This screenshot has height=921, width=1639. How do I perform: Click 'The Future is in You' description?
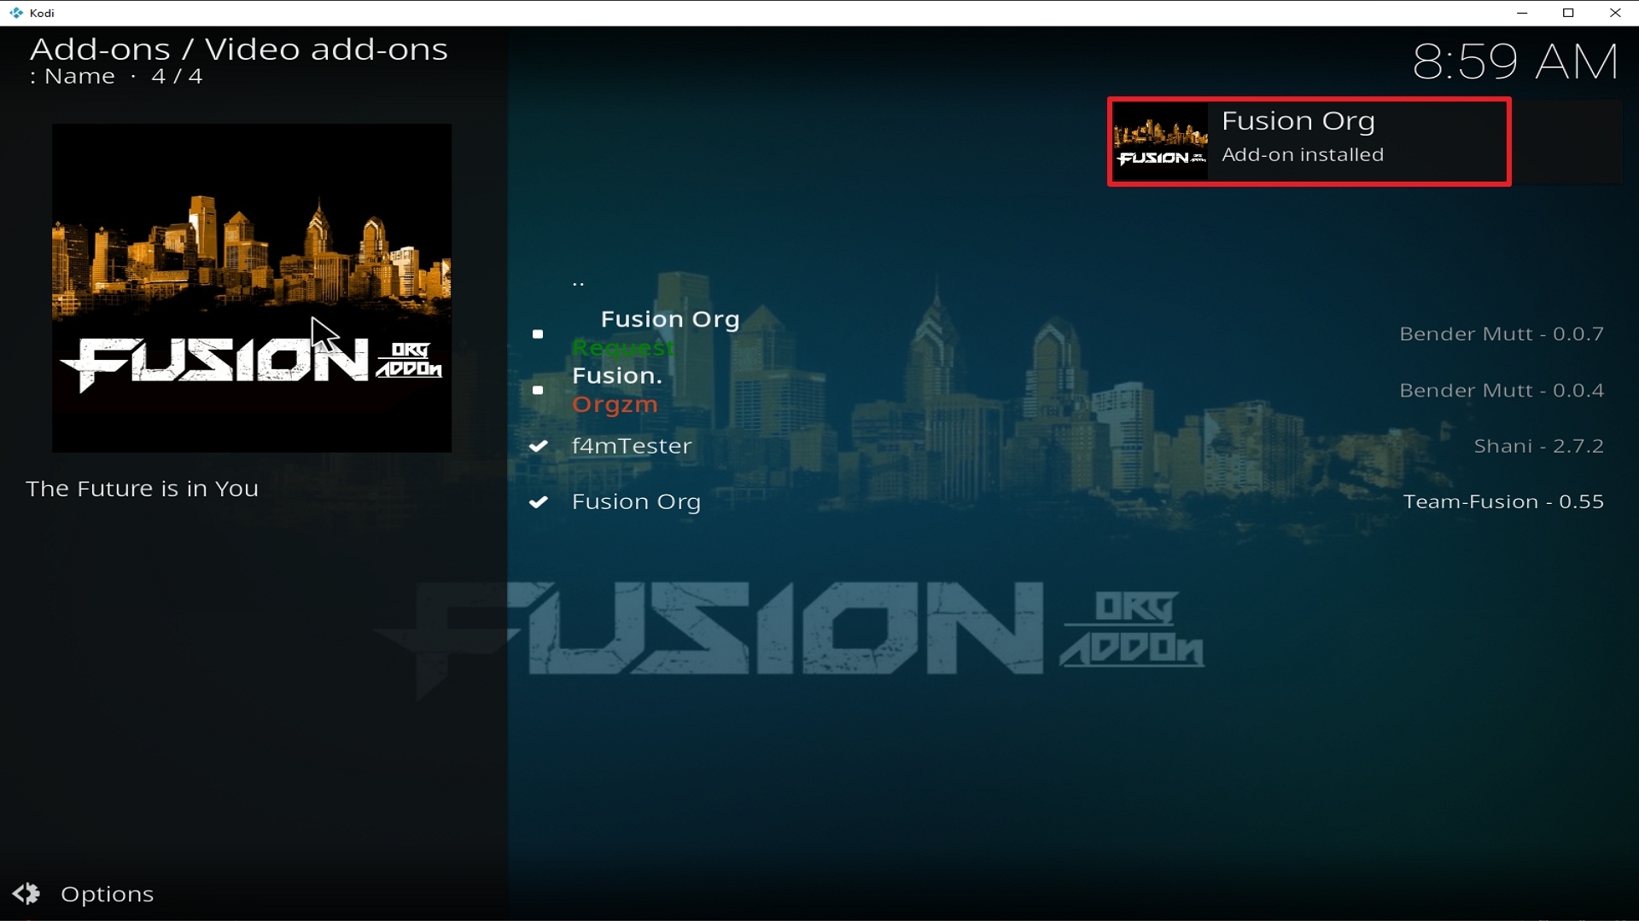pos(143,489)
